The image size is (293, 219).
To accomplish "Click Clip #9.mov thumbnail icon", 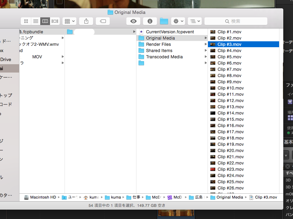I will [213, 82].
